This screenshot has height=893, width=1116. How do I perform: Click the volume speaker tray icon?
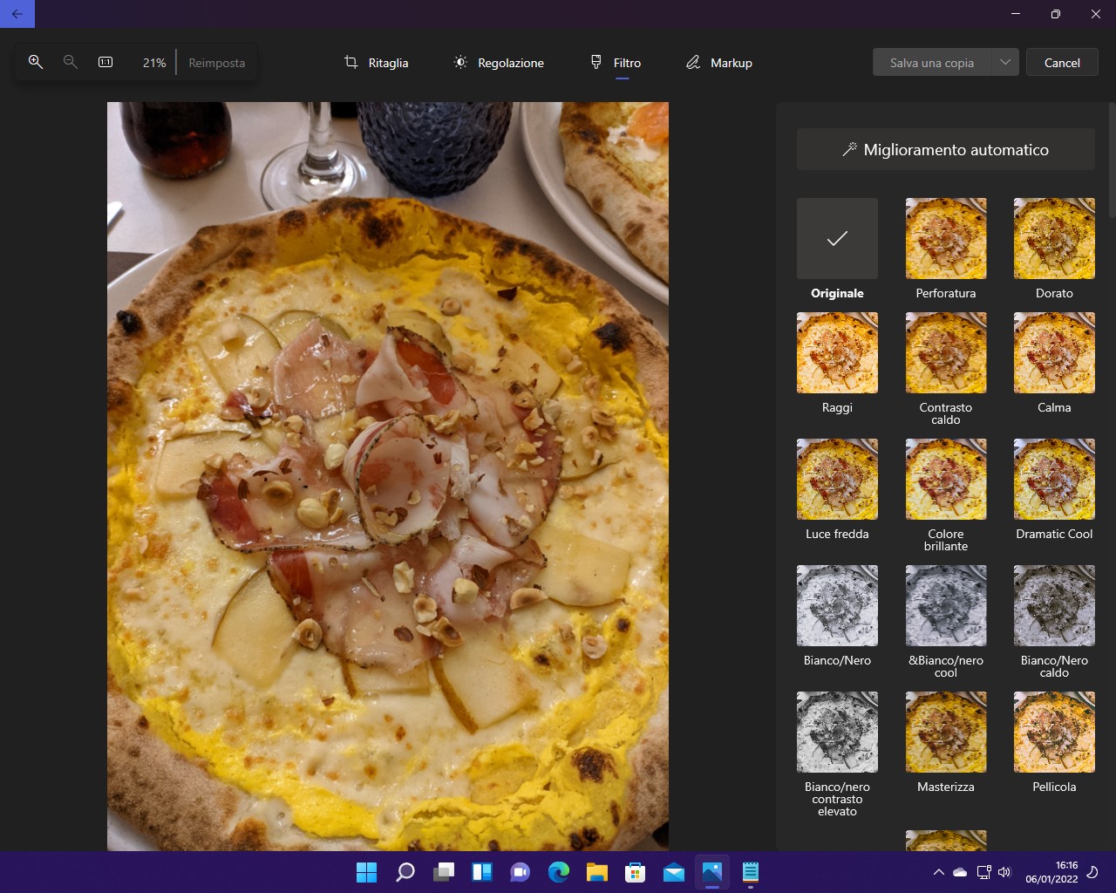click(1004, 872)
